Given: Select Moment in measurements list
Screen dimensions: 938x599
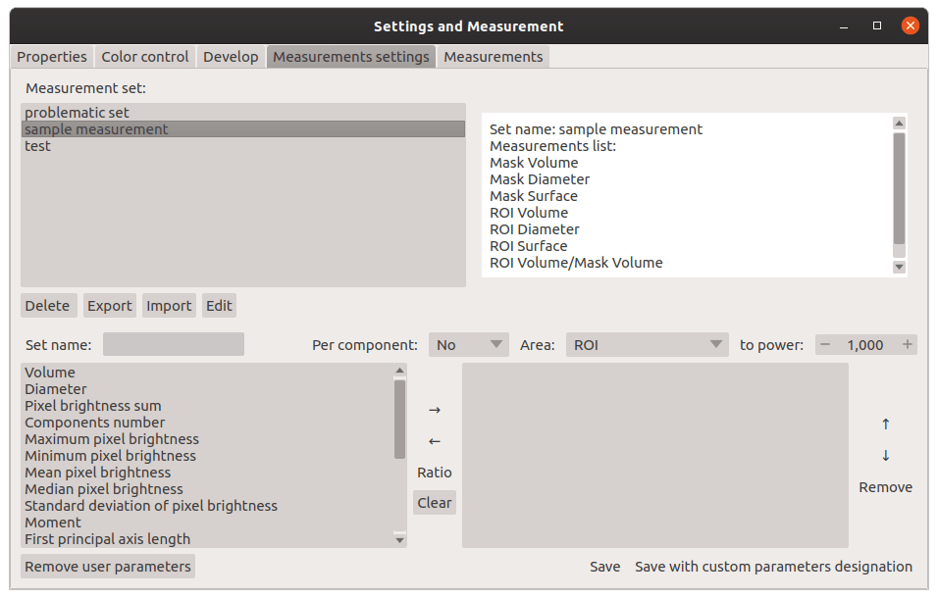Looking at the screenshot, I should point(208,524).
